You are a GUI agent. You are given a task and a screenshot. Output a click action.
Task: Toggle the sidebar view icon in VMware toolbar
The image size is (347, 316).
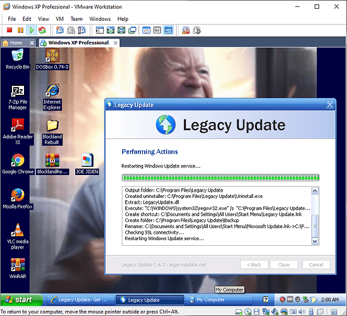tap(100, 30)
